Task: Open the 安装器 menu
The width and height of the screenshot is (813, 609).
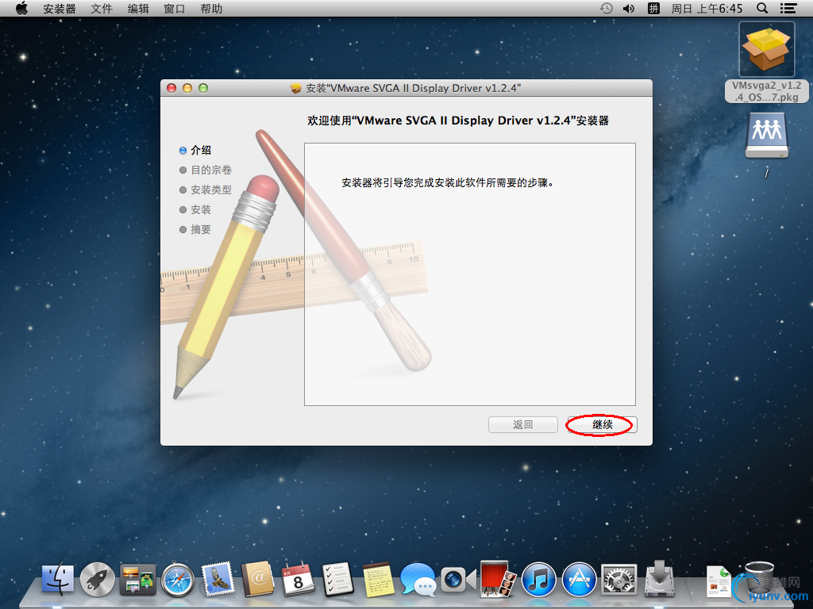Action: 59,9
